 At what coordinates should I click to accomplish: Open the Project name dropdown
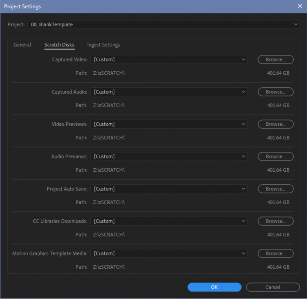tap(163, 25)
